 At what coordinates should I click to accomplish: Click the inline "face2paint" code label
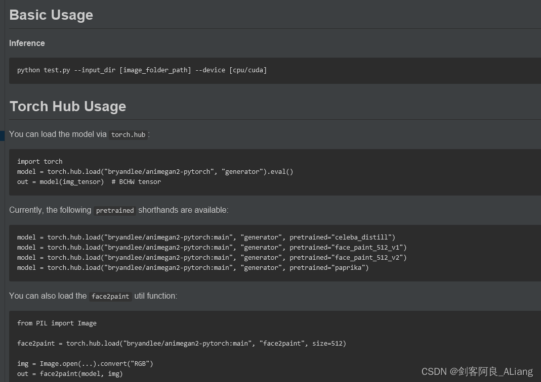[110, 297]
